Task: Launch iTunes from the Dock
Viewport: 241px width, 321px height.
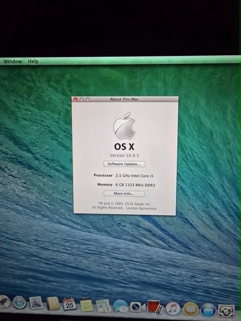Action: (x=173, y=309)
